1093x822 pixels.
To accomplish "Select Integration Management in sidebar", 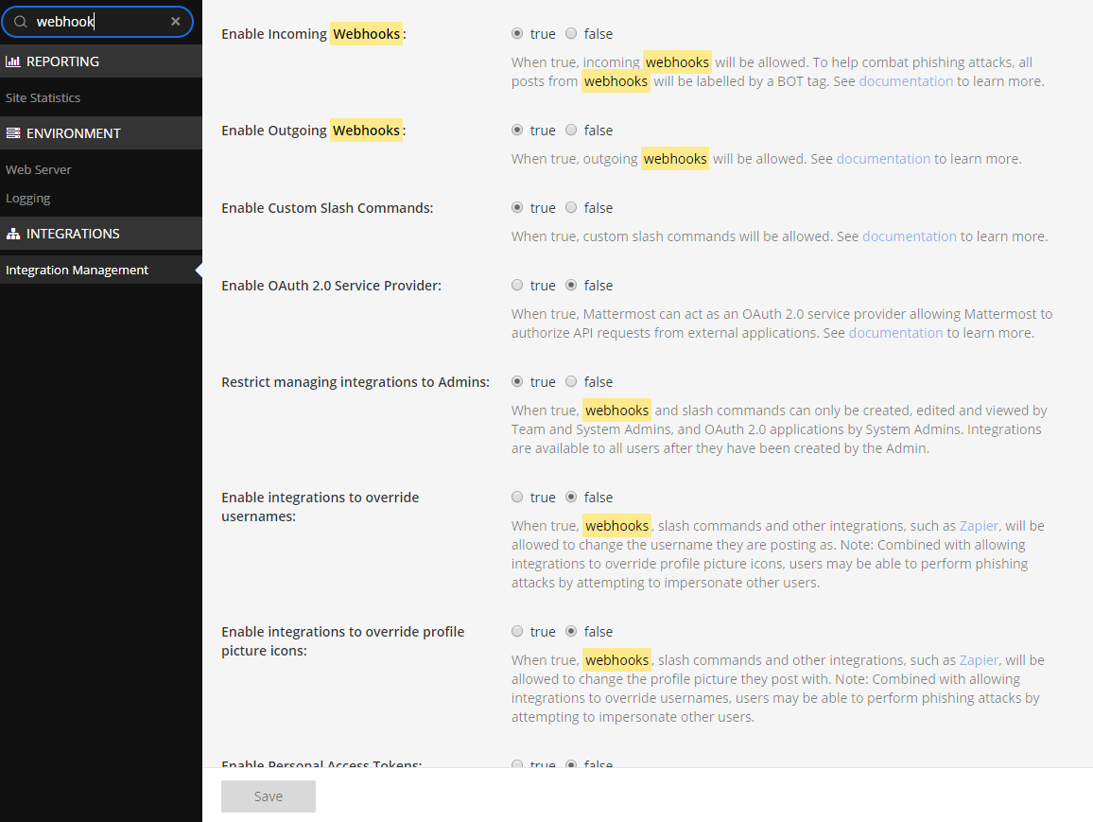I will (101, 270).
